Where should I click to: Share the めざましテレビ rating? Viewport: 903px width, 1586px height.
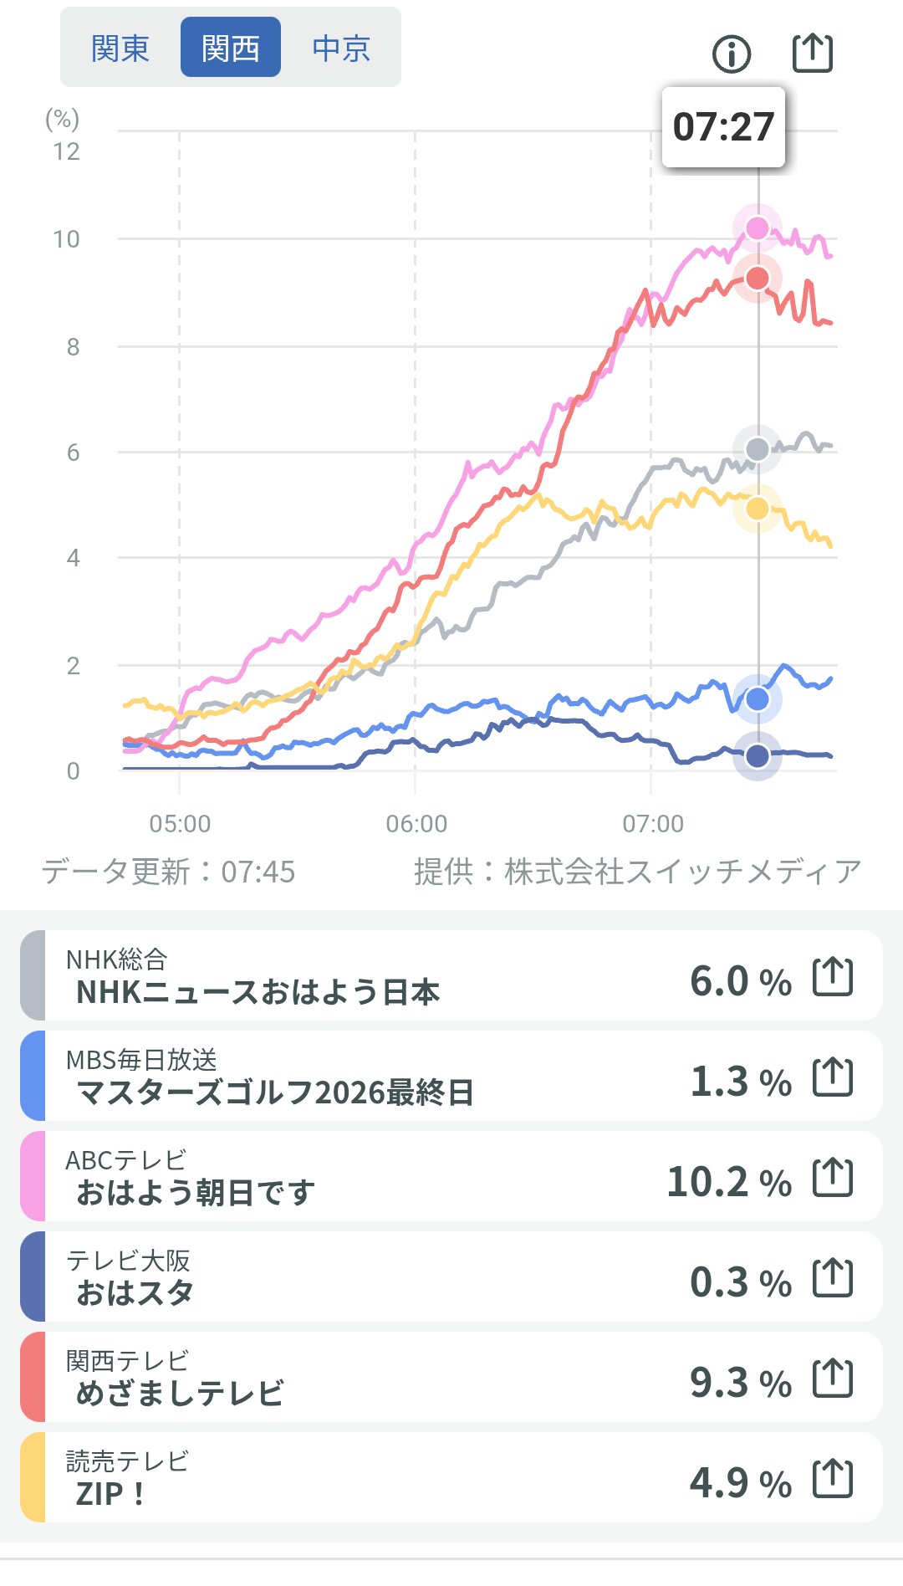tap(833, 1379)
